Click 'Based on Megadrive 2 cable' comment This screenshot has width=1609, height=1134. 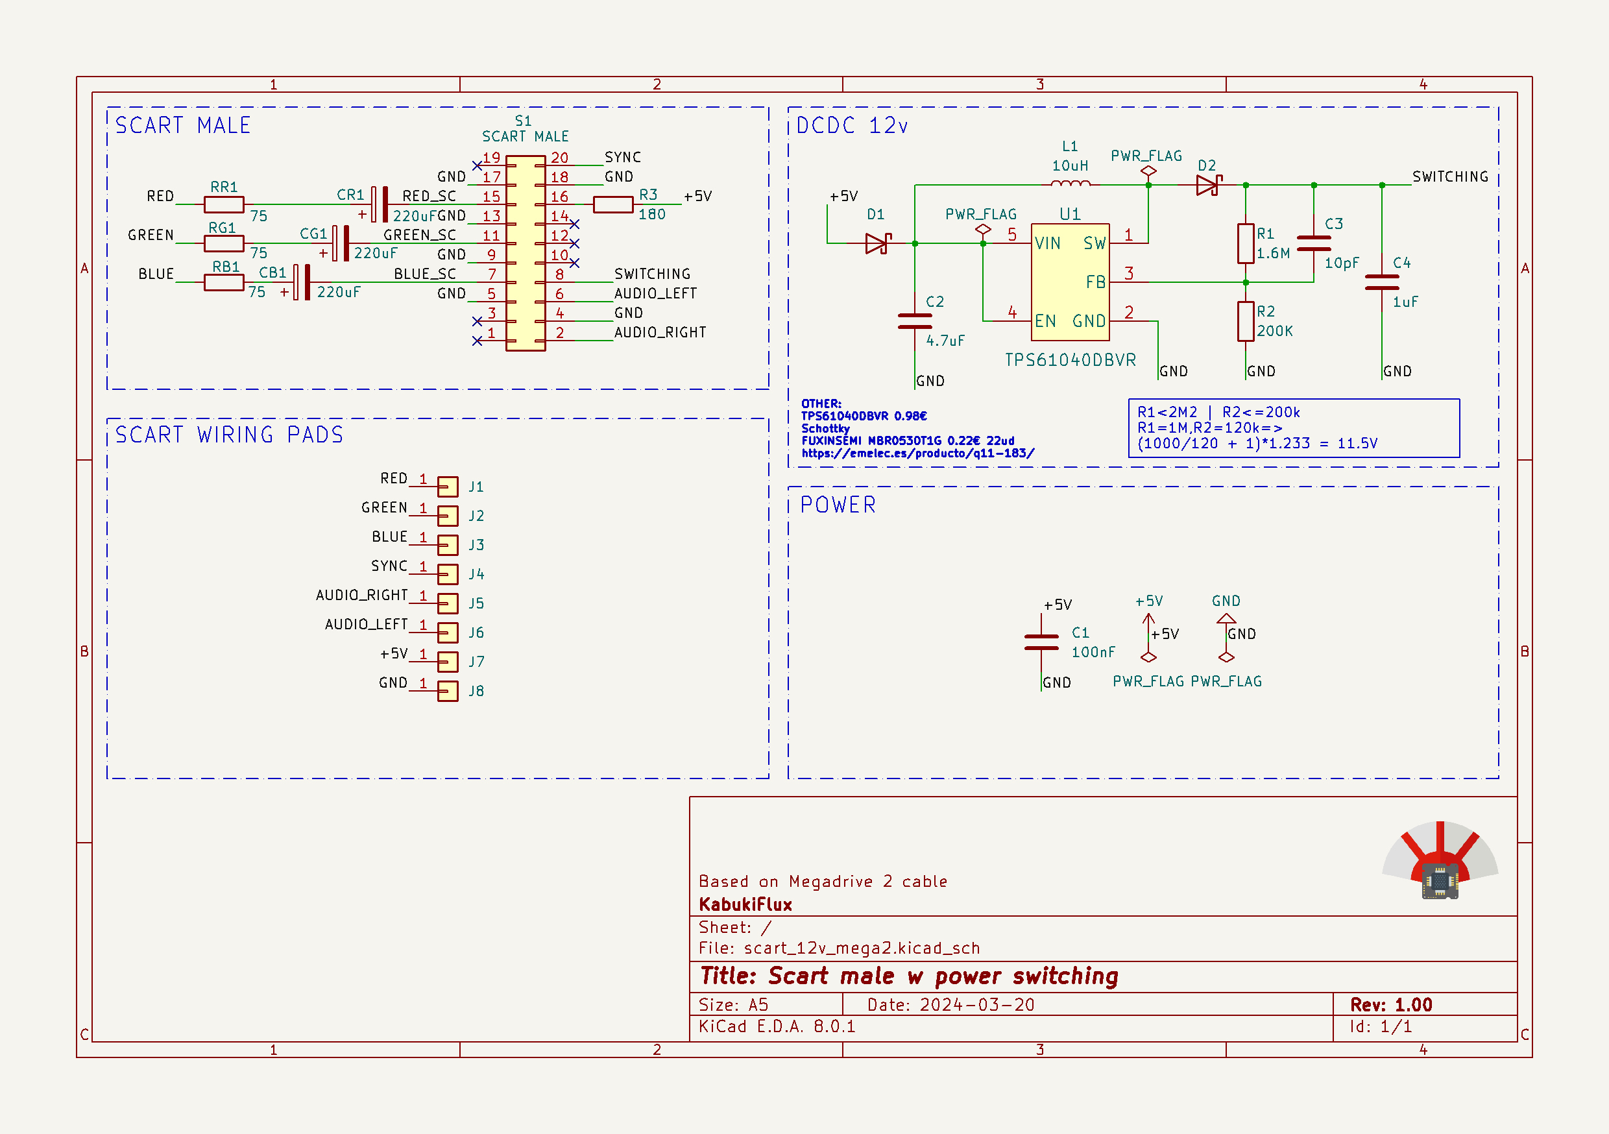(x=823, y=881)
